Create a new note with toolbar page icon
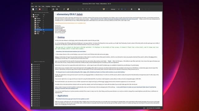The height and width of the screenshot is (111, 199). point(33,9)
